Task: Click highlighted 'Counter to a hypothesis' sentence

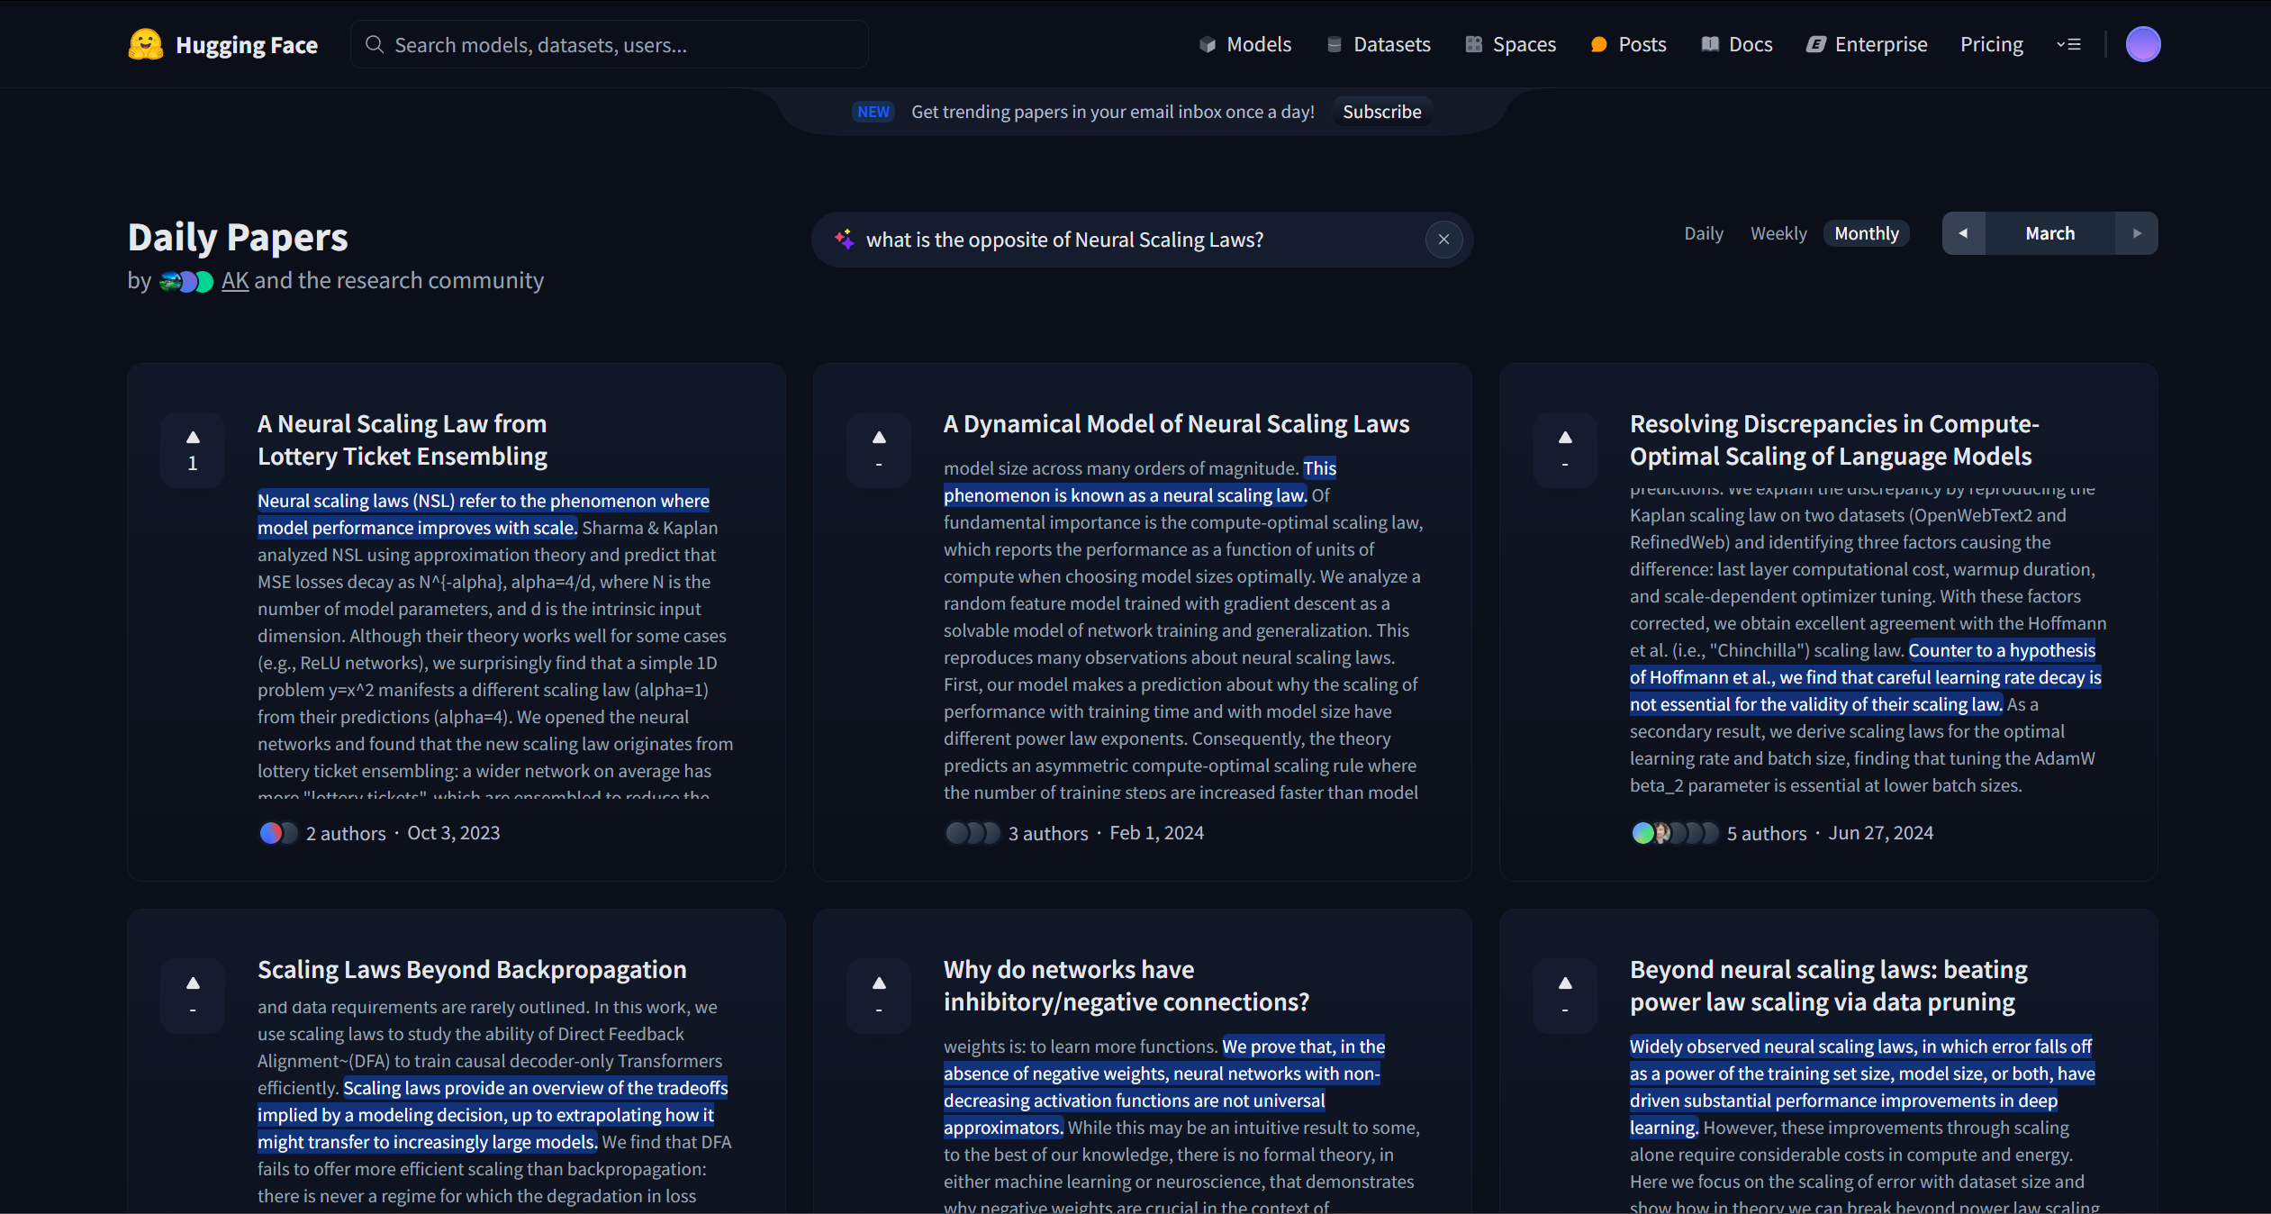Action: click(1865, 677)
